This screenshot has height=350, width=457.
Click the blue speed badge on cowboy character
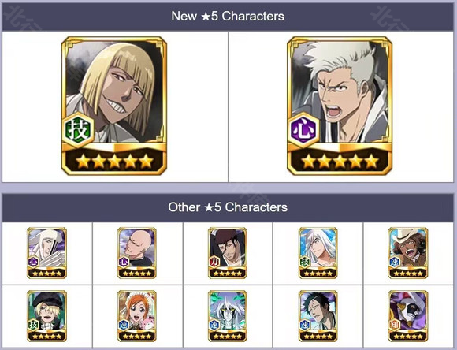coord(395,262)
